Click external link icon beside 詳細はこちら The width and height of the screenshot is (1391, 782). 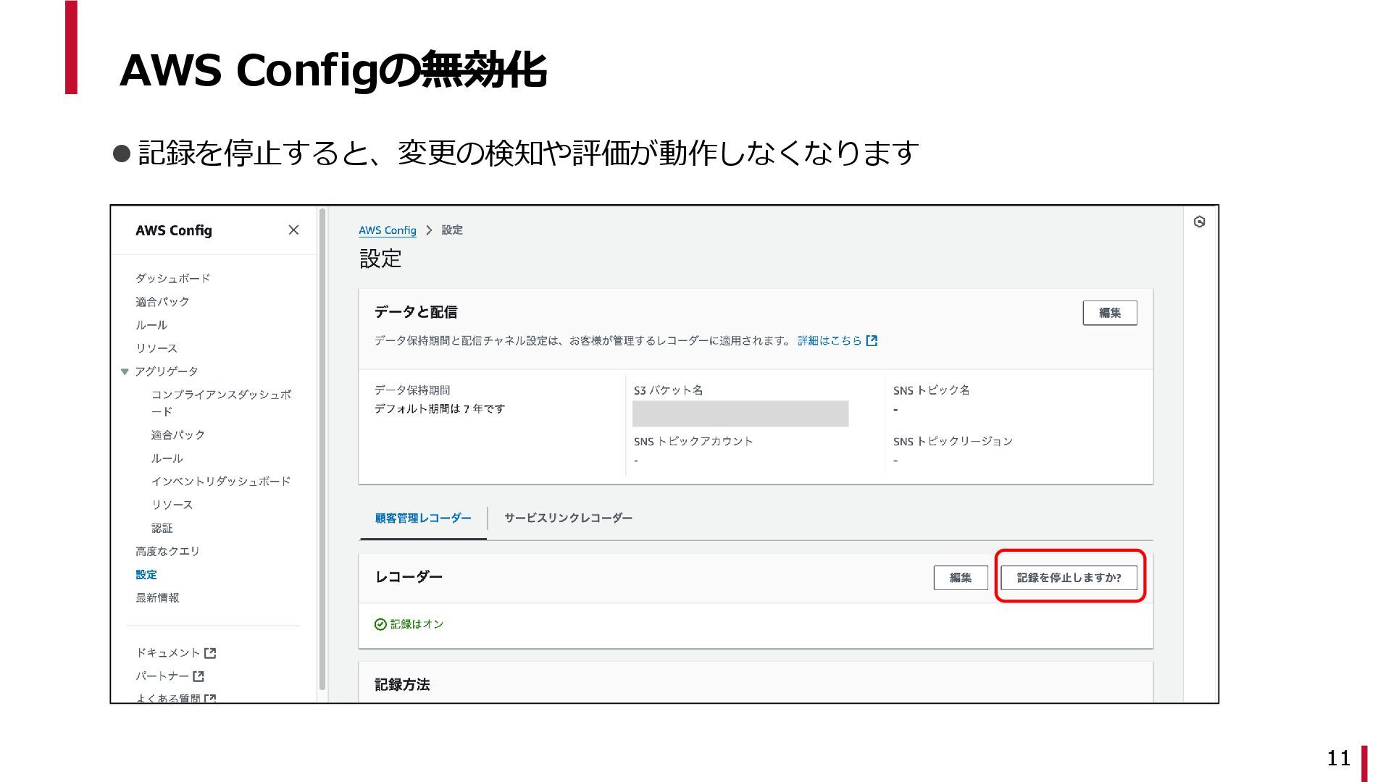click(x=872, y=341)
